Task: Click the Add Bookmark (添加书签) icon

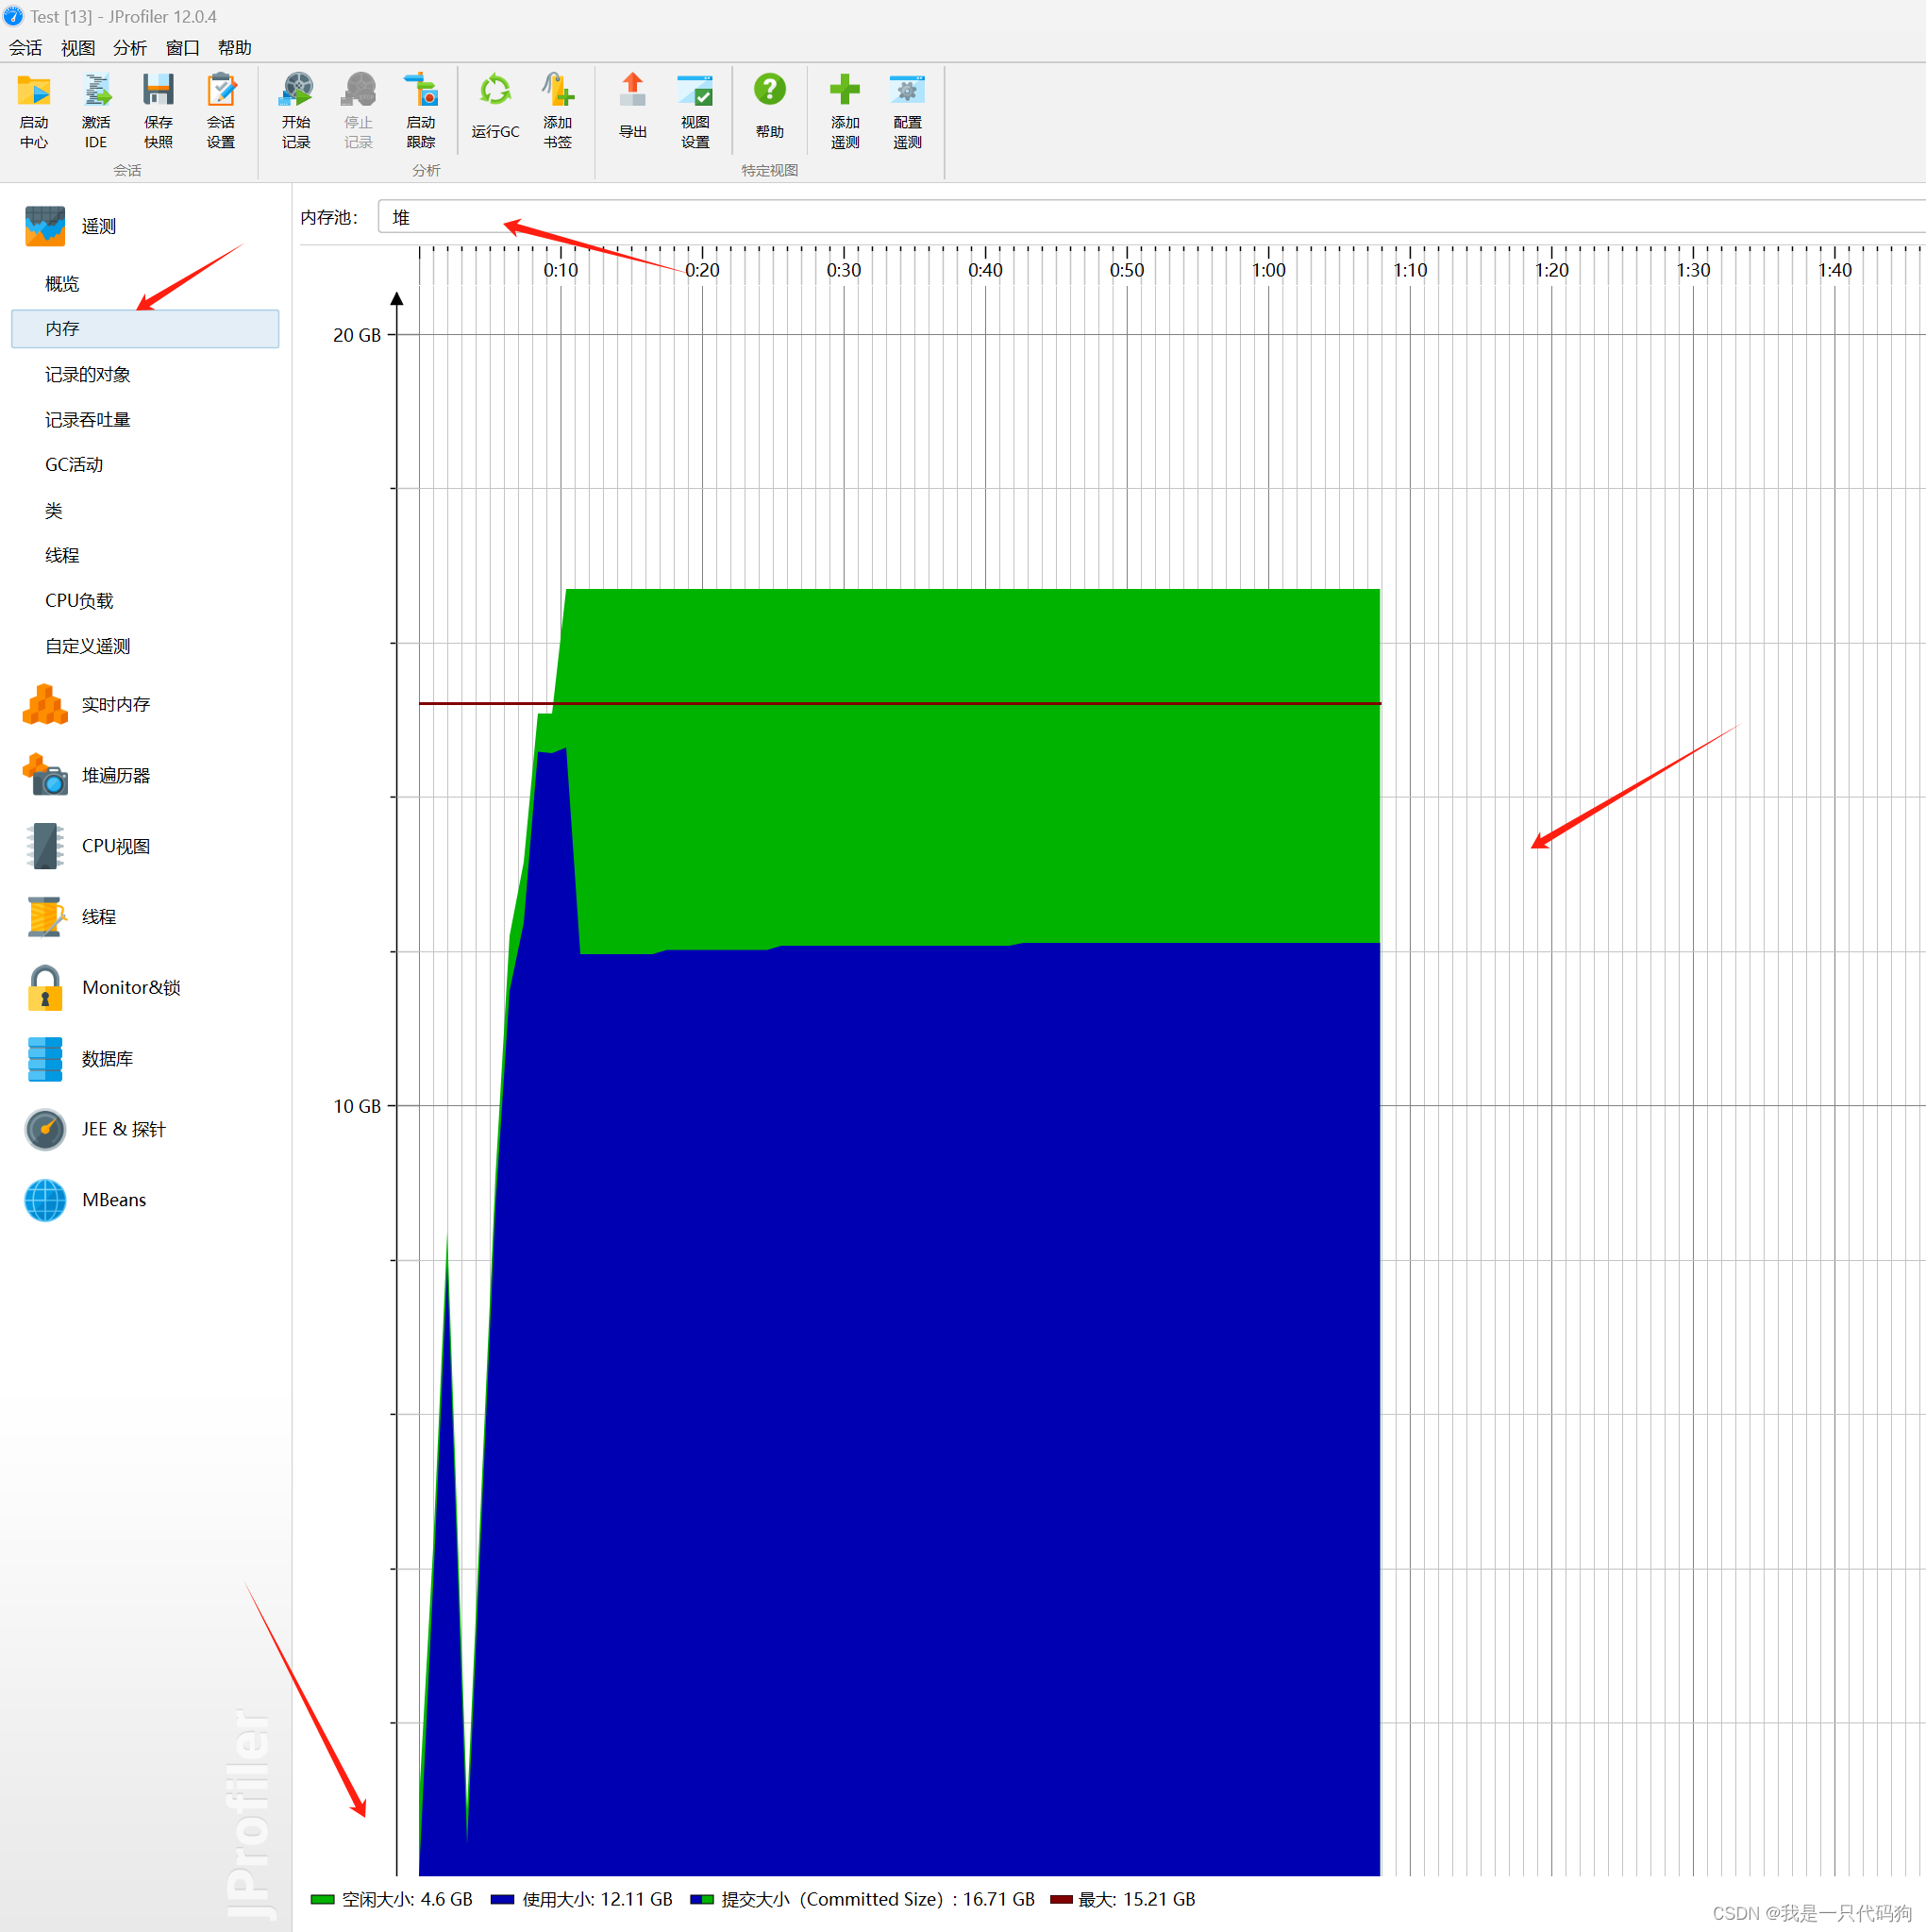Action: [x=557, y=92]
